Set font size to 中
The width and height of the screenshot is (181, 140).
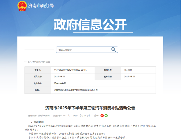tap(85, 115)
